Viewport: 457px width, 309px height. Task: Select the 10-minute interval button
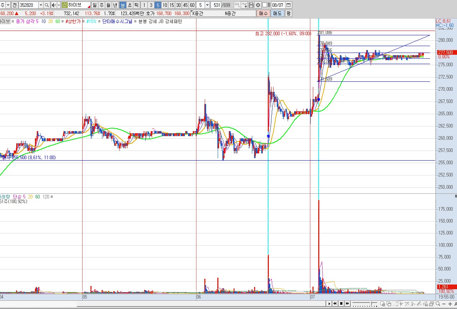pyautogui.click(x=165, y=5)
